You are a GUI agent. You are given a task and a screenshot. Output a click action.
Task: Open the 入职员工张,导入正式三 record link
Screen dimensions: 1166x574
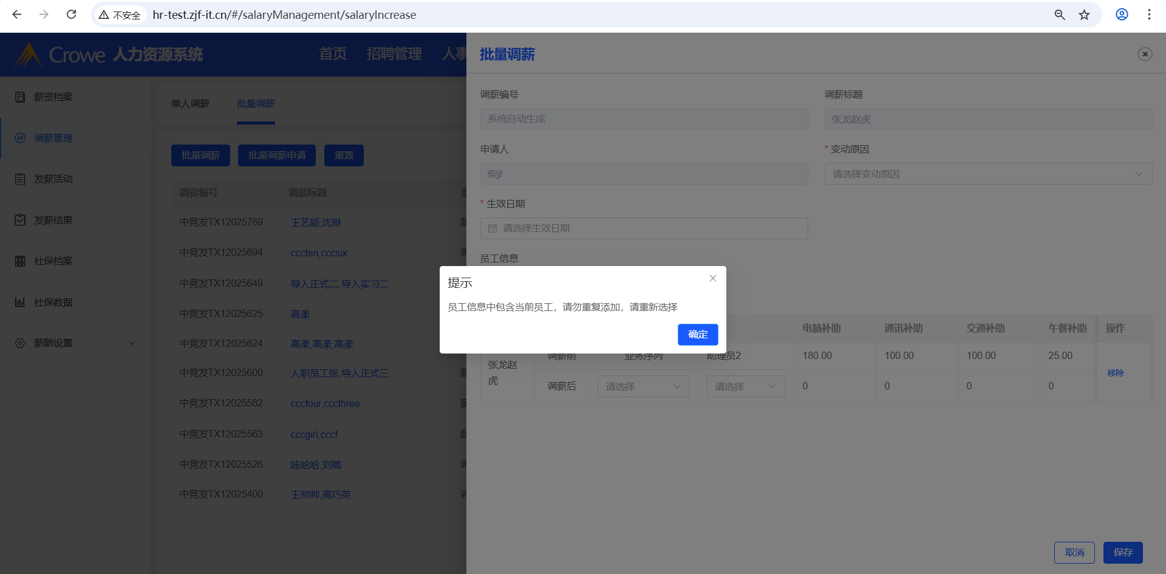tap(339, 373)
